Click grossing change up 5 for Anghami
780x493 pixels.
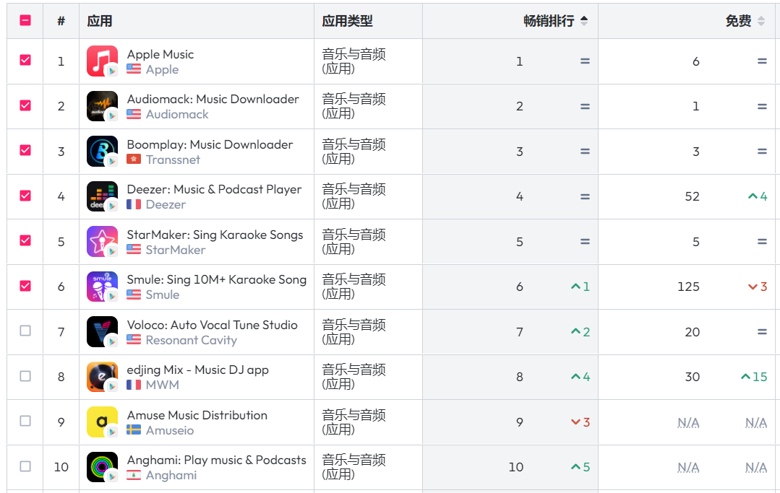click(x=580, y=467)
